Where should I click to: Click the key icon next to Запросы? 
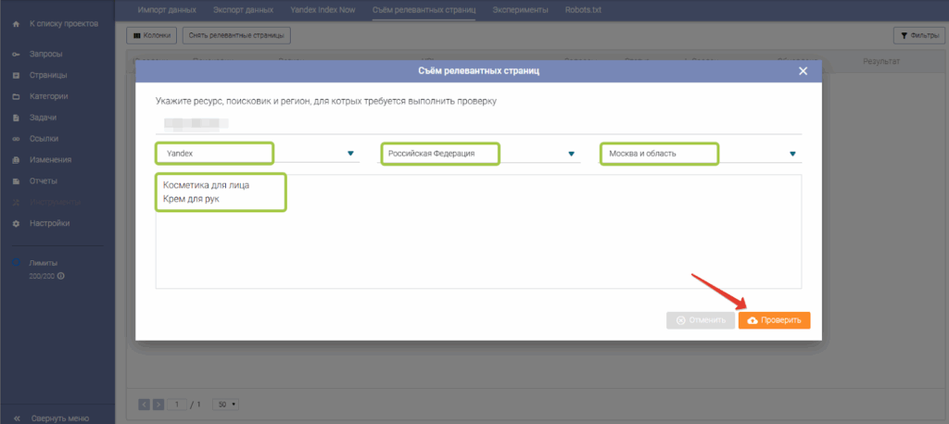click(16, 55)
